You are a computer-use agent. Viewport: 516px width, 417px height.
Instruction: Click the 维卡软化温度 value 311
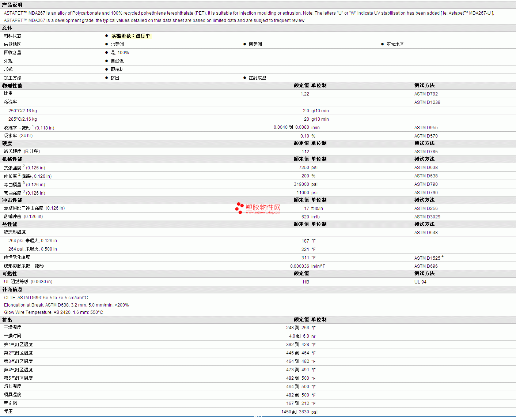click(x=306, y=258)
